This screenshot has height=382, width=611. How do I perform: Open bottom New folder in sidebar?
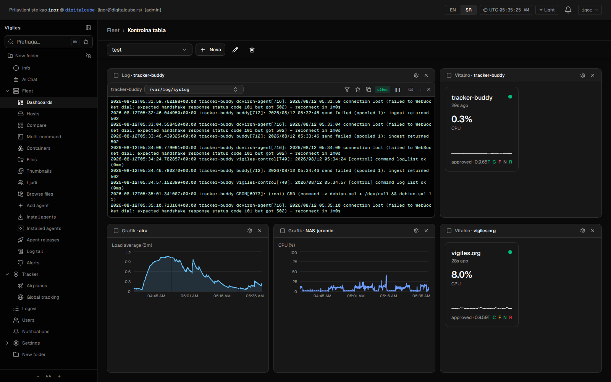[x=48, y=354]
